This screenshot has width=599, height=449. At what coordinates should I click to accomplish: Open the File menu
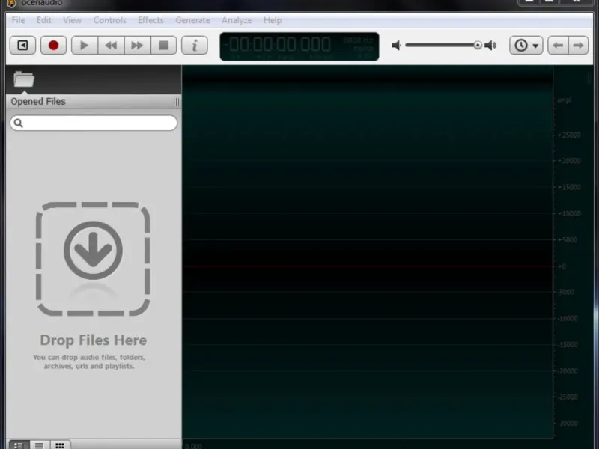(x=18, y=20)
